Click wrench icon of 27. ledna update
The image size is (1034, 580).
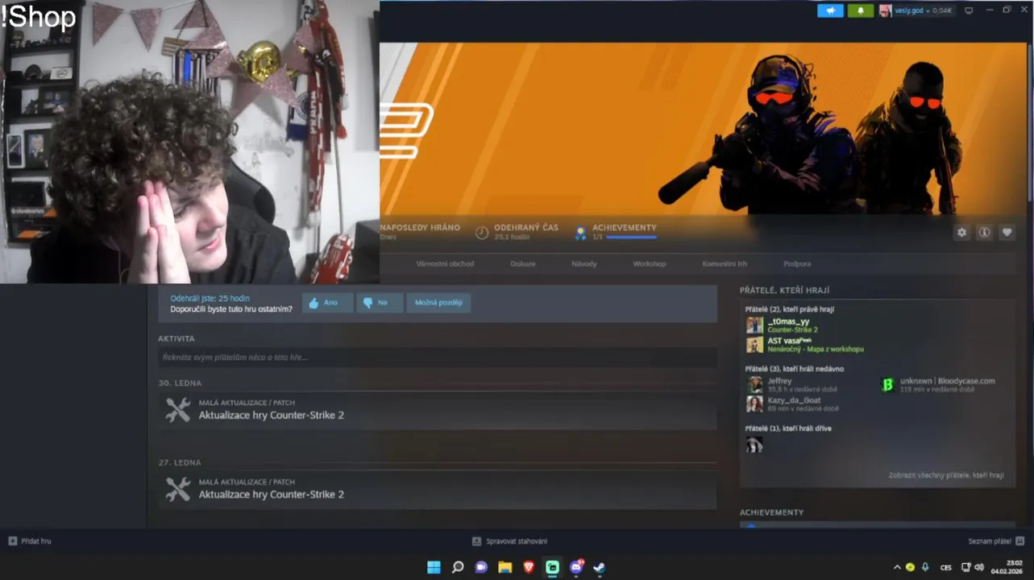tap(177, 488)
